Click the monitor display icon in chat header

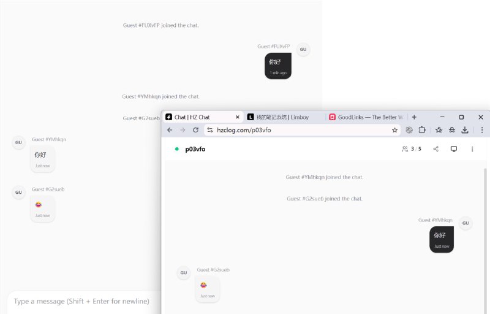pyautogui.click(x=454, y=149)
